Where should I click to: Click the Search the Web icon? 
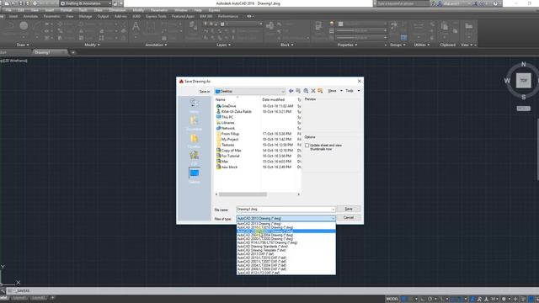pyautogui.click(x=306, y=91)
